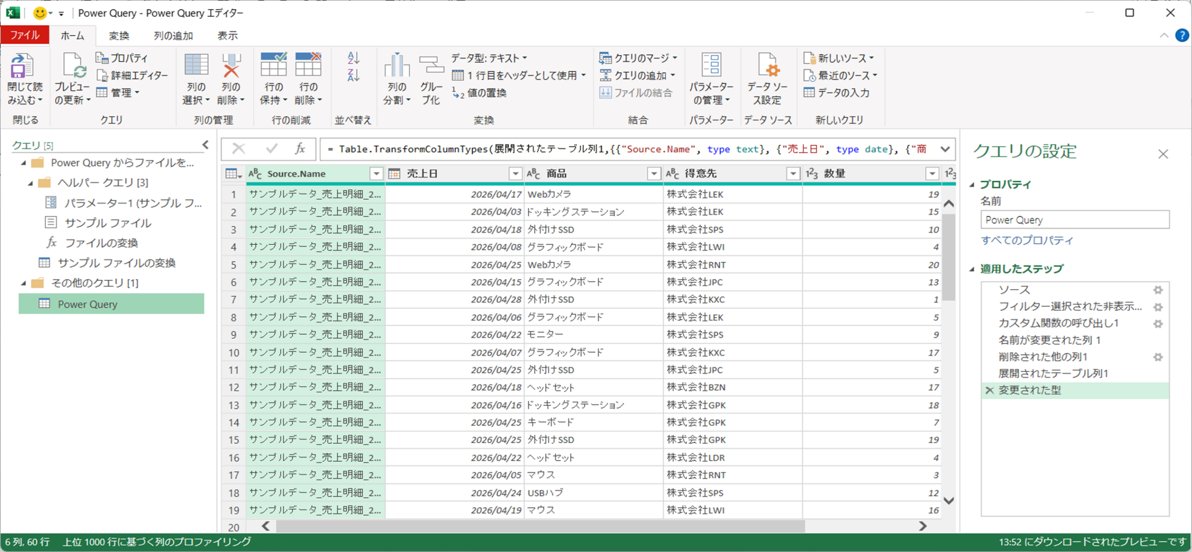Click the すべてのプロパティ link
The width and height of the screenshot is (1192, 552).
click(1027, 240)
